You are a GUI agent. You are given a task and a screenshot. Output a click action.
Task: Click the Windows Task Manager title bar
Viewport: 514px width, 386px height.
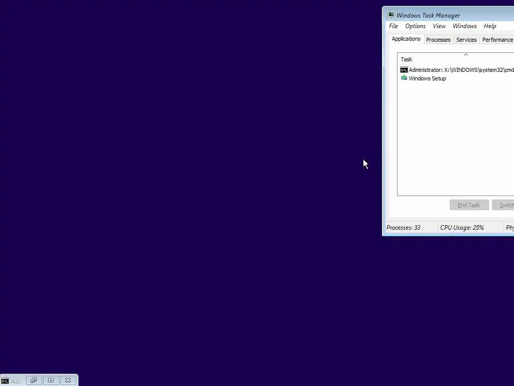click(449, 15)
